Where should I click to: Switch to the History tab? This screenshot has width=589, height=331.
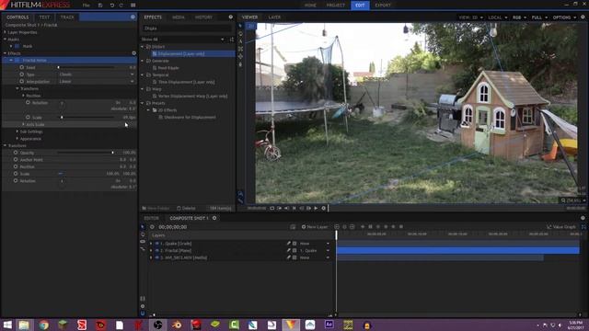point(203,17)
